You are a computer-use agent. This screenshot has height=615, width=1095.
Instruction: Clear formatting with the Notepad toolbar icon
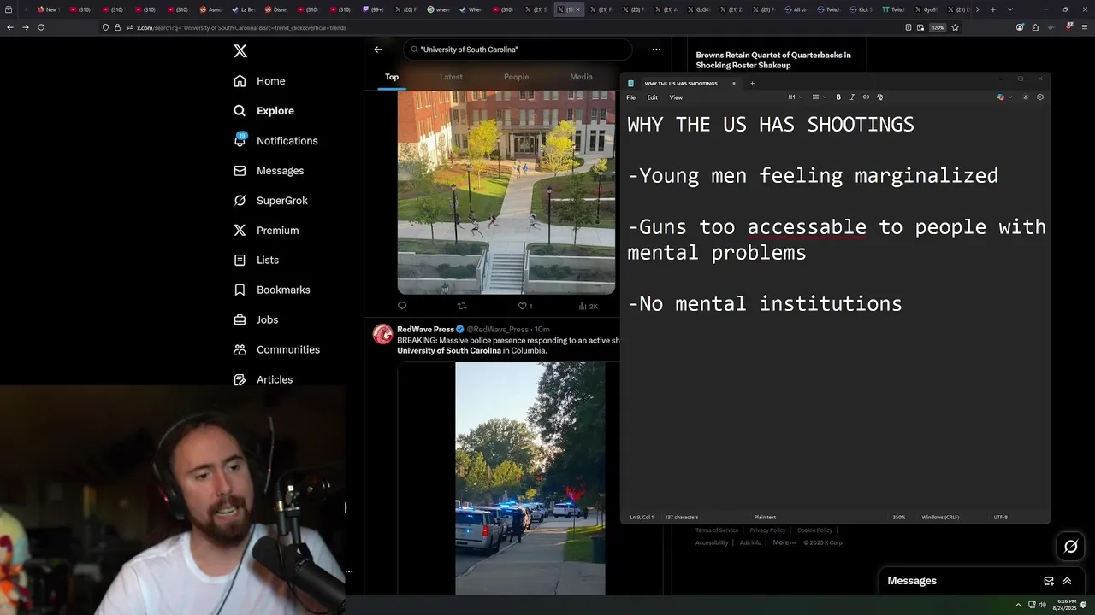point(879,97)
